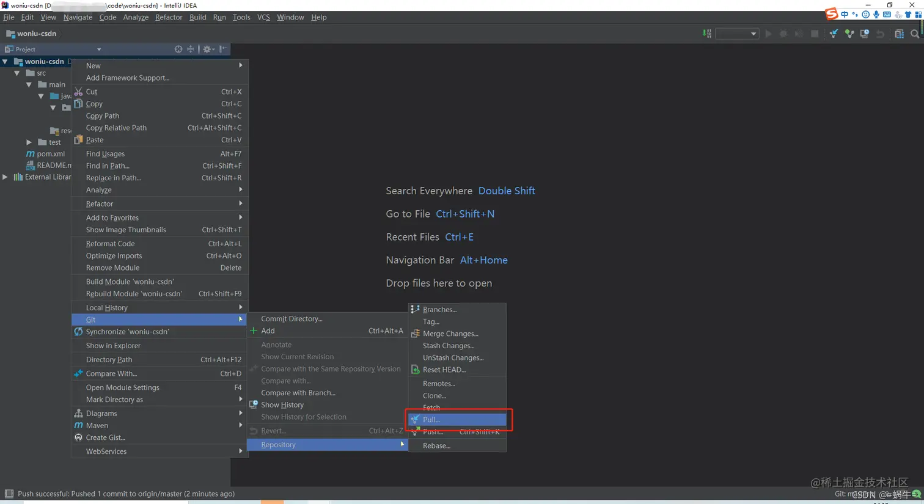Open the Diagrams submenu
924x504 pixels.
point(160,414)
